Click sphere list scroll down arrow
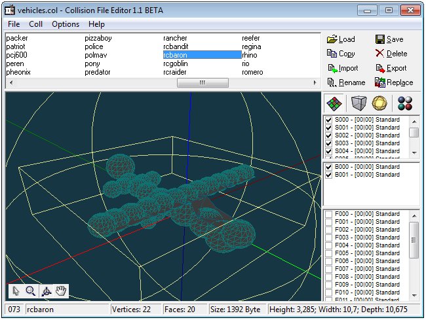Image resolution: width=426 pixels, height=320 pixels. click(x=414, y=153)
